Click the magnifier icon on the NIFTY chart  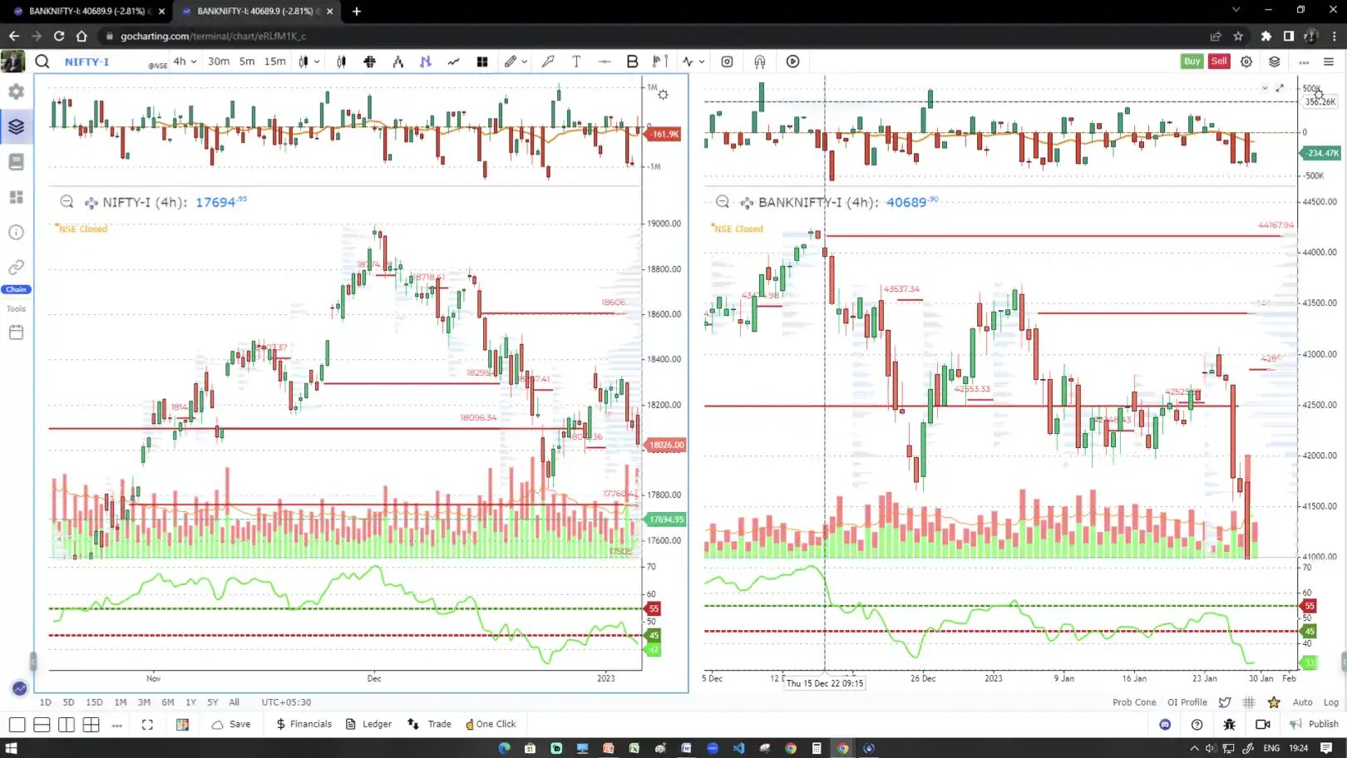pos(67,201)
